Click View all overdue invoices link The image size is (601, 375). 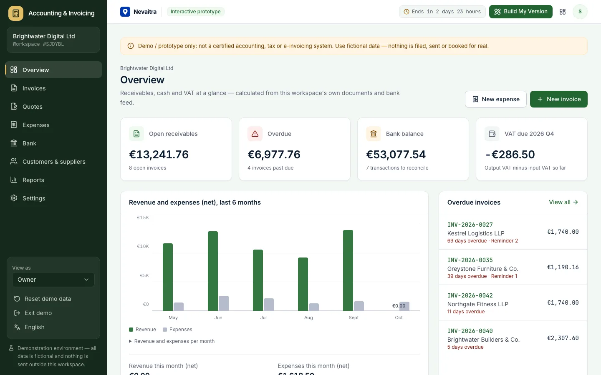tap(563, 202)
